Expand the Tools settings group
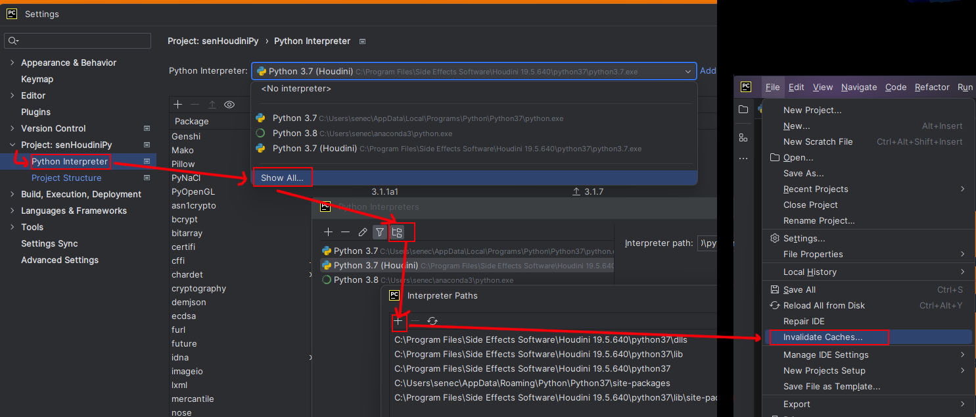Viewport: 976px width, 417px height. pyautogui.click(x=12, y=227)
